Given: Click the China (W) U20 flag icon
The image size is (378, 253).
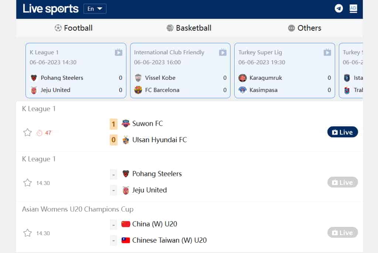Looking at the screenshot, I should 126,224.
